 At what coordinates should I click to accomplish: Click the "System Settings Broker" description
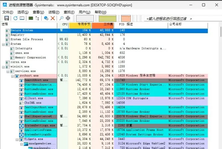[x=145, y=134]
